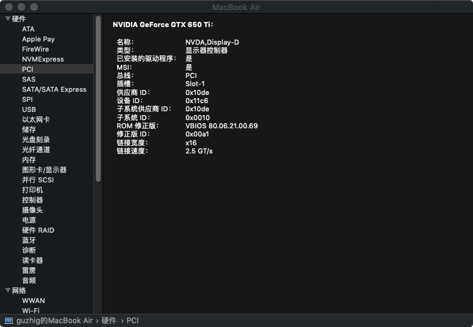This screenshot has width=473, height=327.
Task: Open the 储存 entry
Action: (29, 130)
